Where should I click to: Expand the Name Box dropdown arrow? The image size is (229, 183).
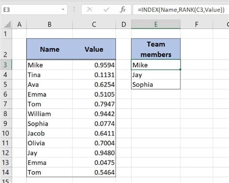(63, 10)
